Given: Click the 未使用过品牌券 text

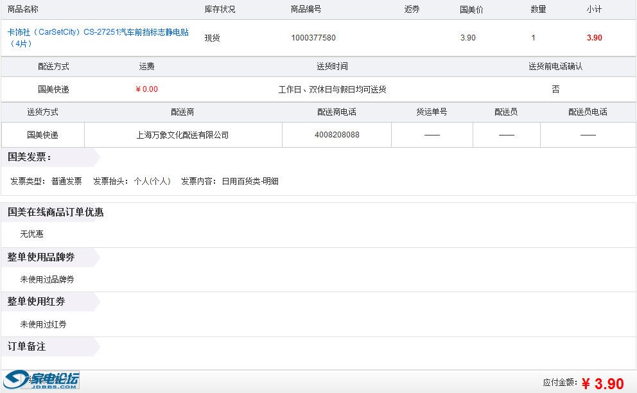Looking at the screenshot, I should tap(47, 279).
